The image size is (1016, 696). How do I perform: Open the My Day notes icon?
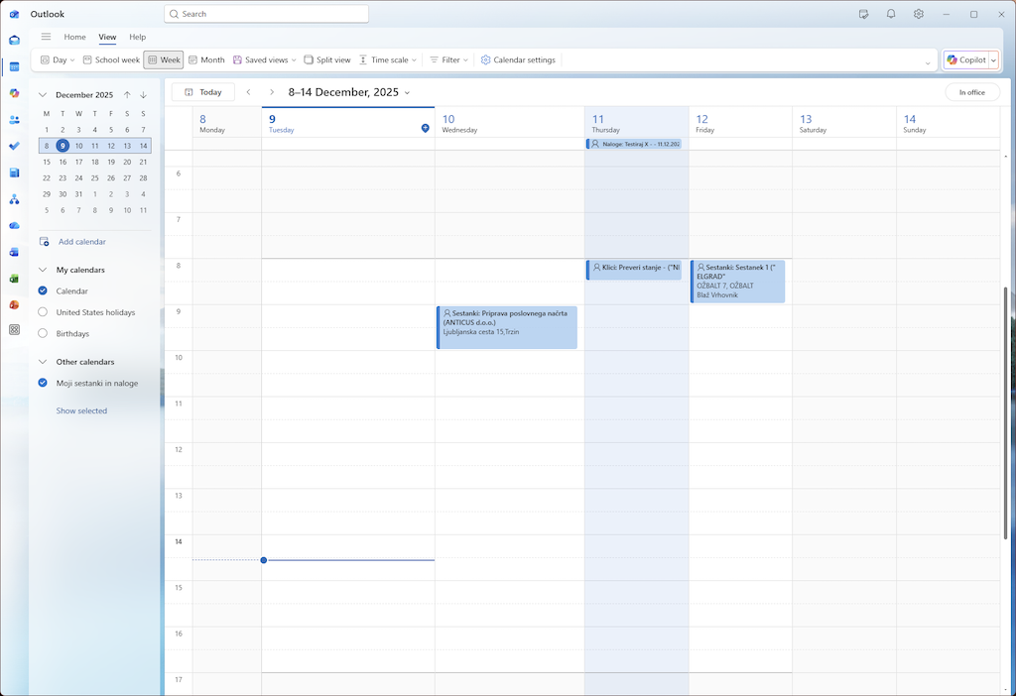(x=863, y=14)
